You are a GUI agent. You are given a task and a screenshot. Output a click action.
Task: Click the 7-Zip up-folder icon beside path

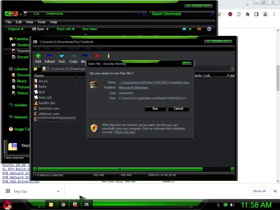(36, 69)
